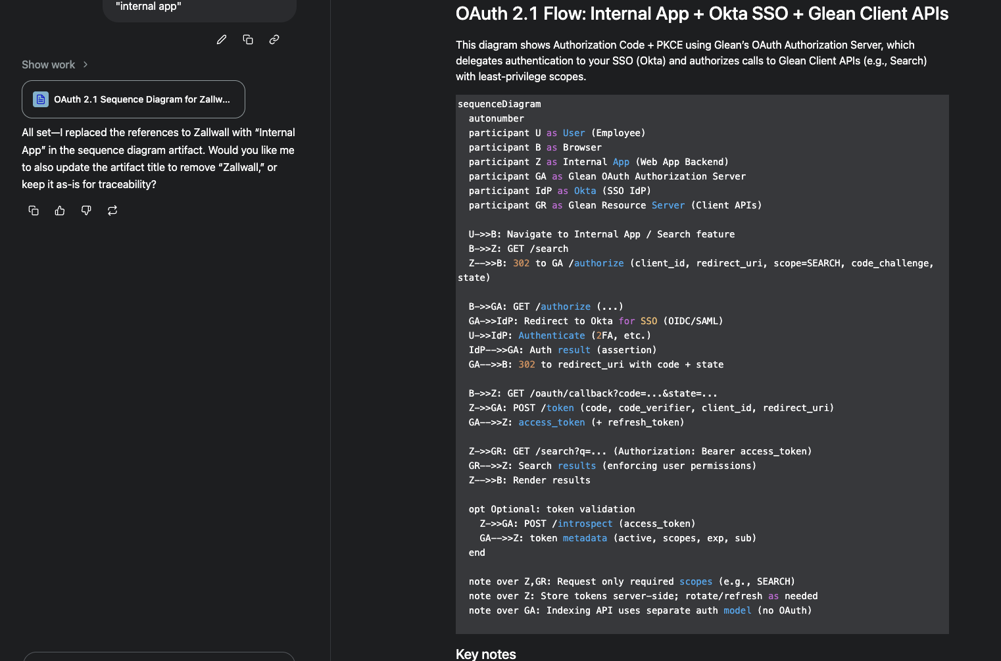Click the "Z-->>B: Render results" line
The width and height of the screenshot is (1001, 661).
[x=529, y=480]
